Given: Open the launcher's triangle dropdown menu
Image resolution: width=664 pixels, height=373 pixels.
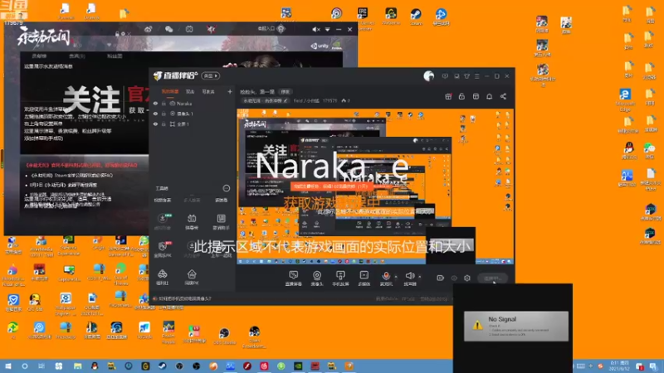Looking at the screenshot, I should [327, 30].
